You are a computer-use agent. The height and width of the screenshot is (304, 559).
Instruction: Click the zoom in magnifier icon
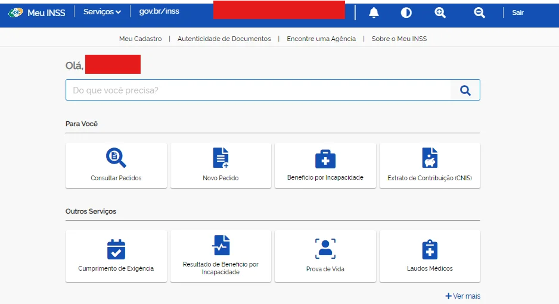pyautogui.click(x=440, y=13)
